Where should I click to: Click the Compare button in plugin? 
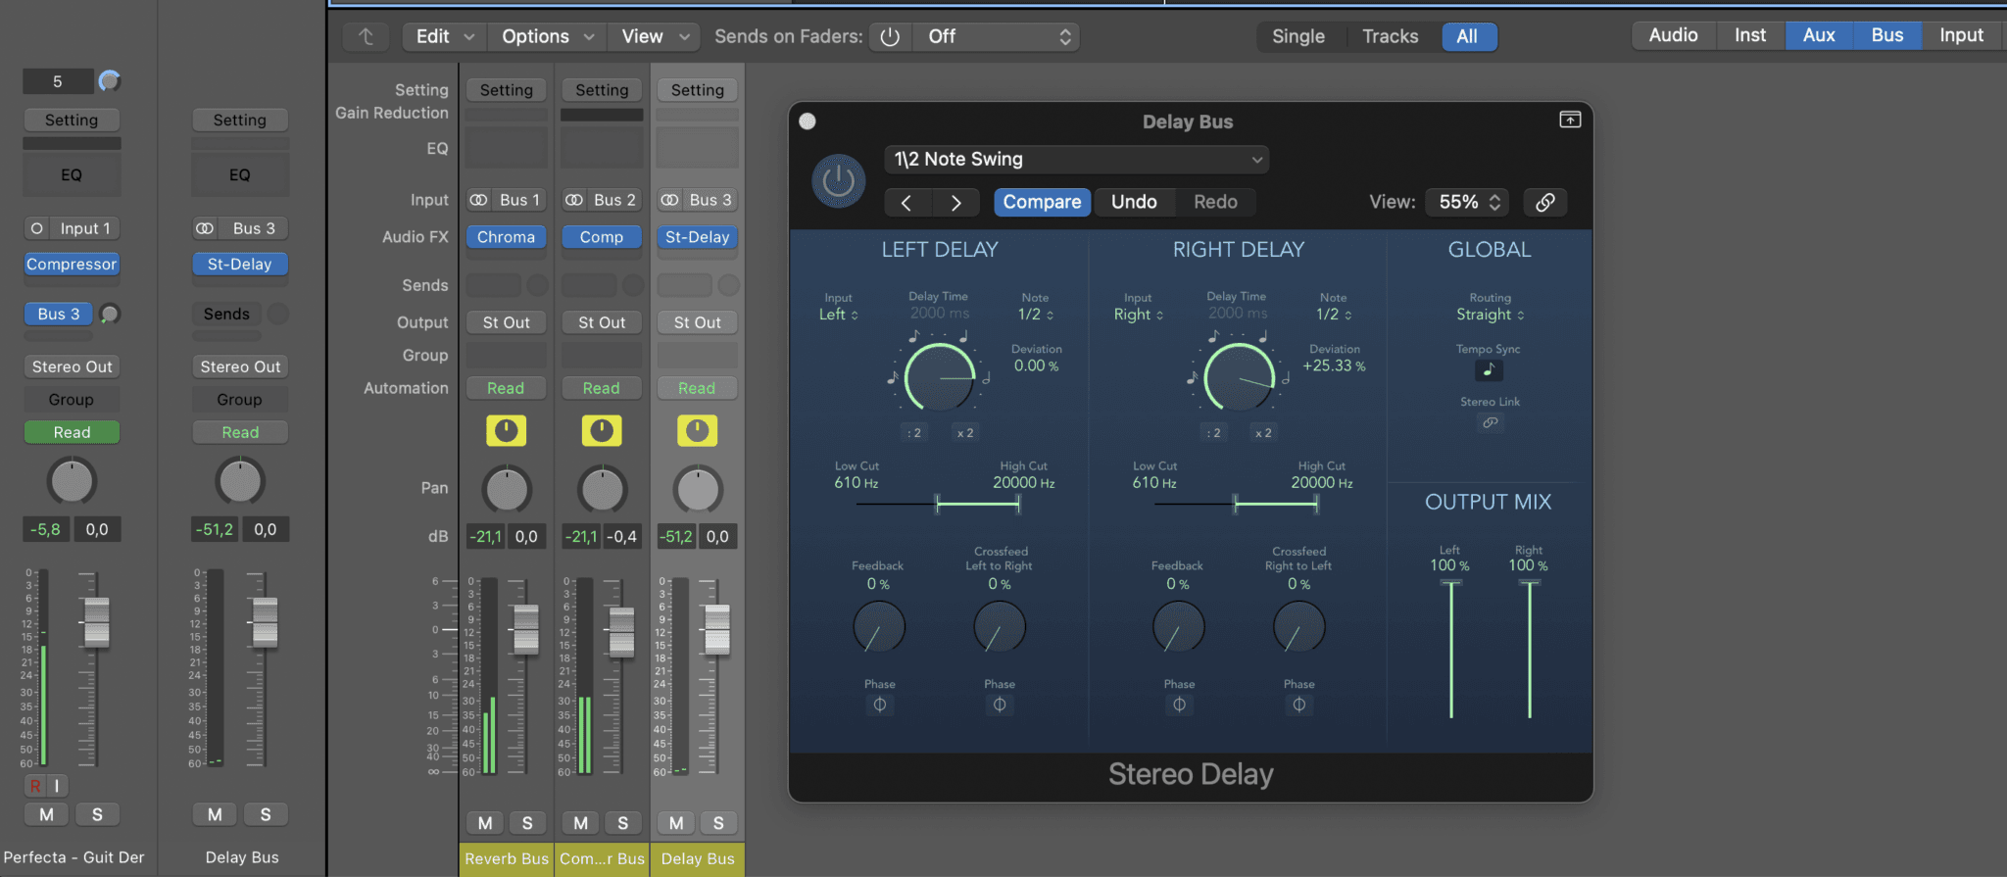click(x=1042, y=202)
